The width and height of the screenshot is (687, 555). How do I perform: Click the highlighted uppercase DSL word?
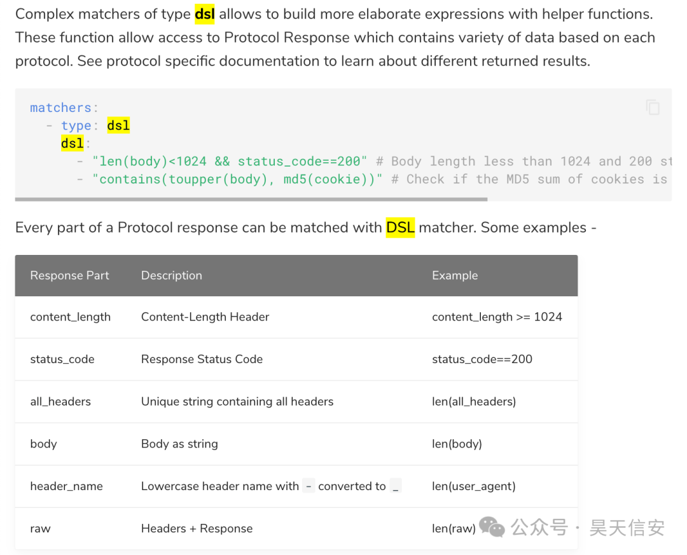click(400, 228)
